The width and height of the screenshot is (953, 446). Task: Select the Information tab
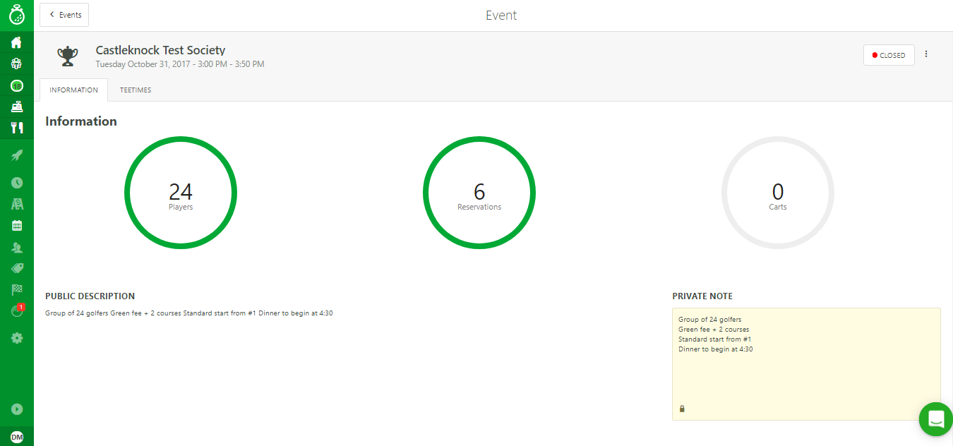point(73,90)
